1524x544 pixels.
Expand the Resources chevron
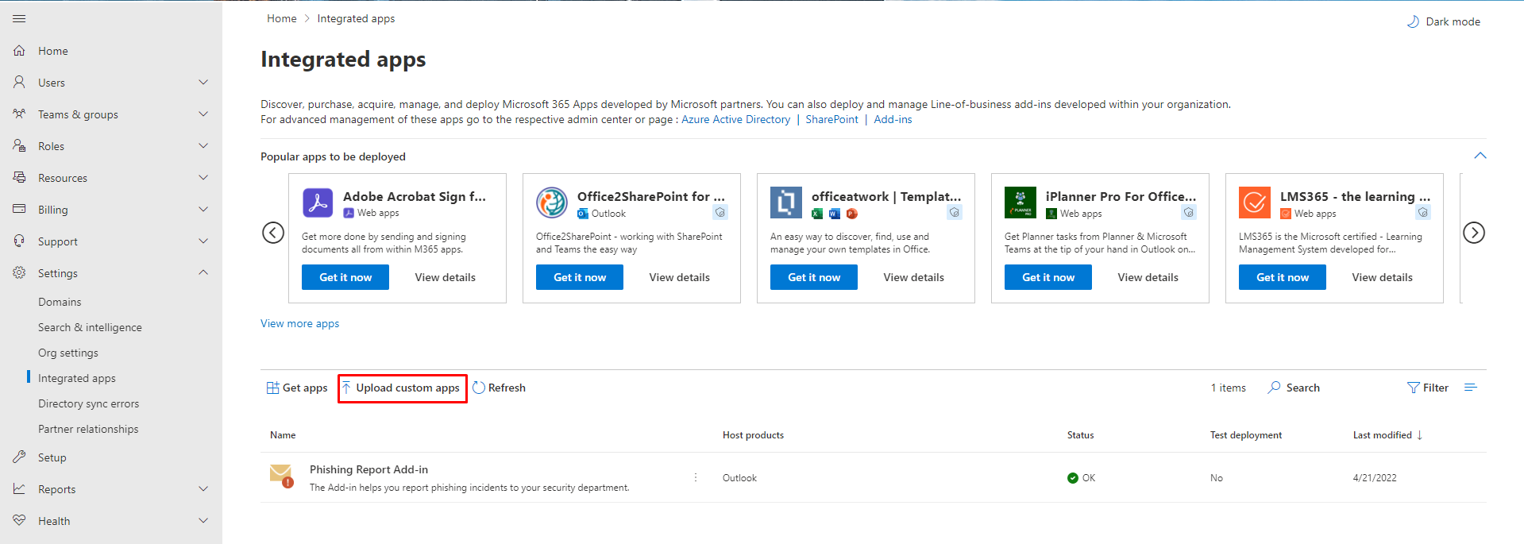pyautogui.click(x=203, y=178)
